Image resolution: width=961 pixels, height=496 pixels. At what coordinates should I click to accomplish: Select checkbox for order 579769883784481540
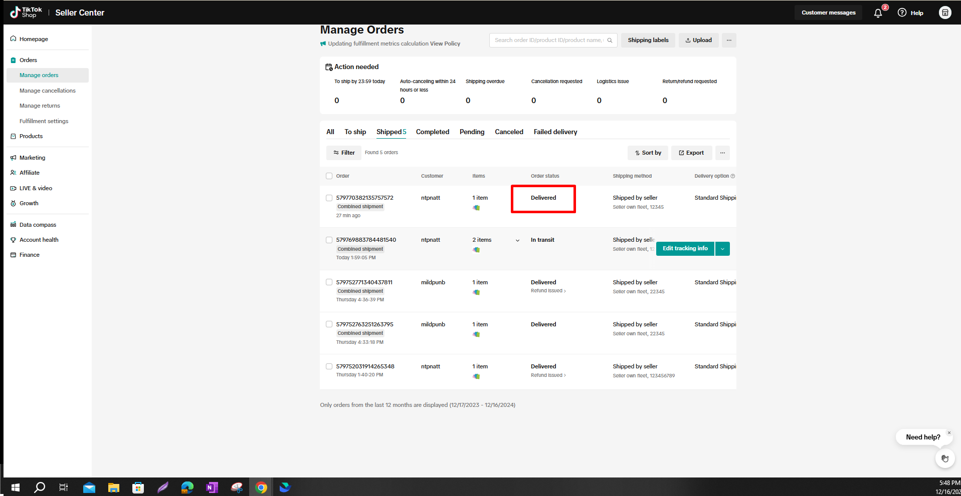(x=329, y=240)
